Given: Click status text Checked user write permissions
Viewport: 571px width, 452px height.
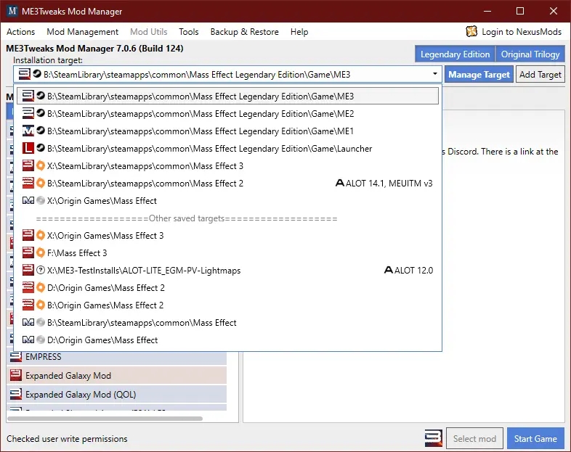Looking at the screenshot, I should pos(67,439).
